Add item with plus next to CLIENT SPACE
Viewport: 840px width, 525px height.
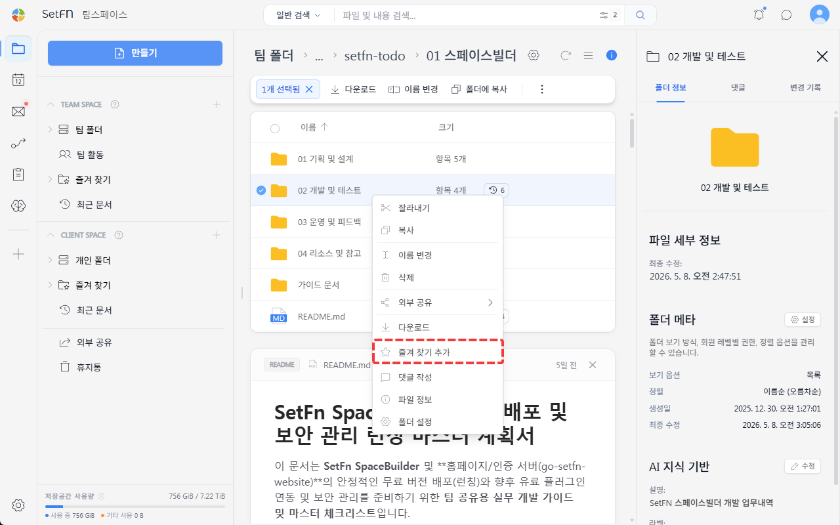[x=217, y=235]
